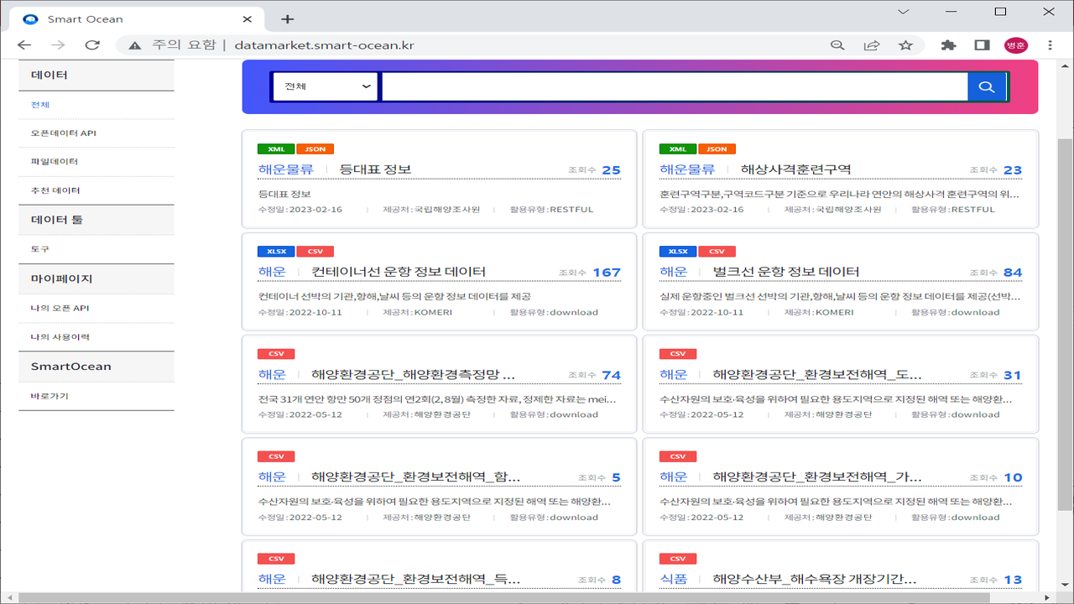Viewport: 1074px width, 604px height.
Task: Click the blue search magnifier button
Action: [x=987, y=86]
